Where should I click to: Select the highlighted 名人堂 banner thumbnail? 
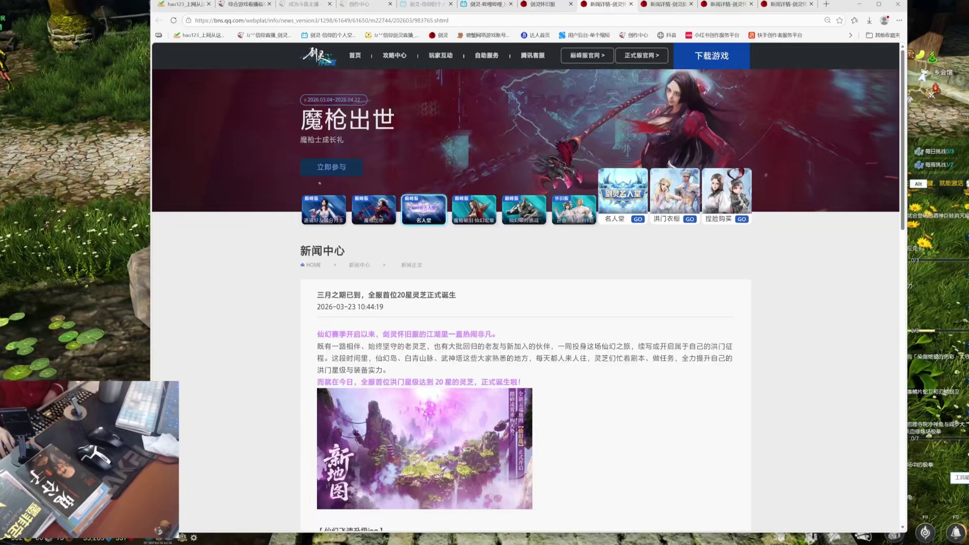click(423, 210)
